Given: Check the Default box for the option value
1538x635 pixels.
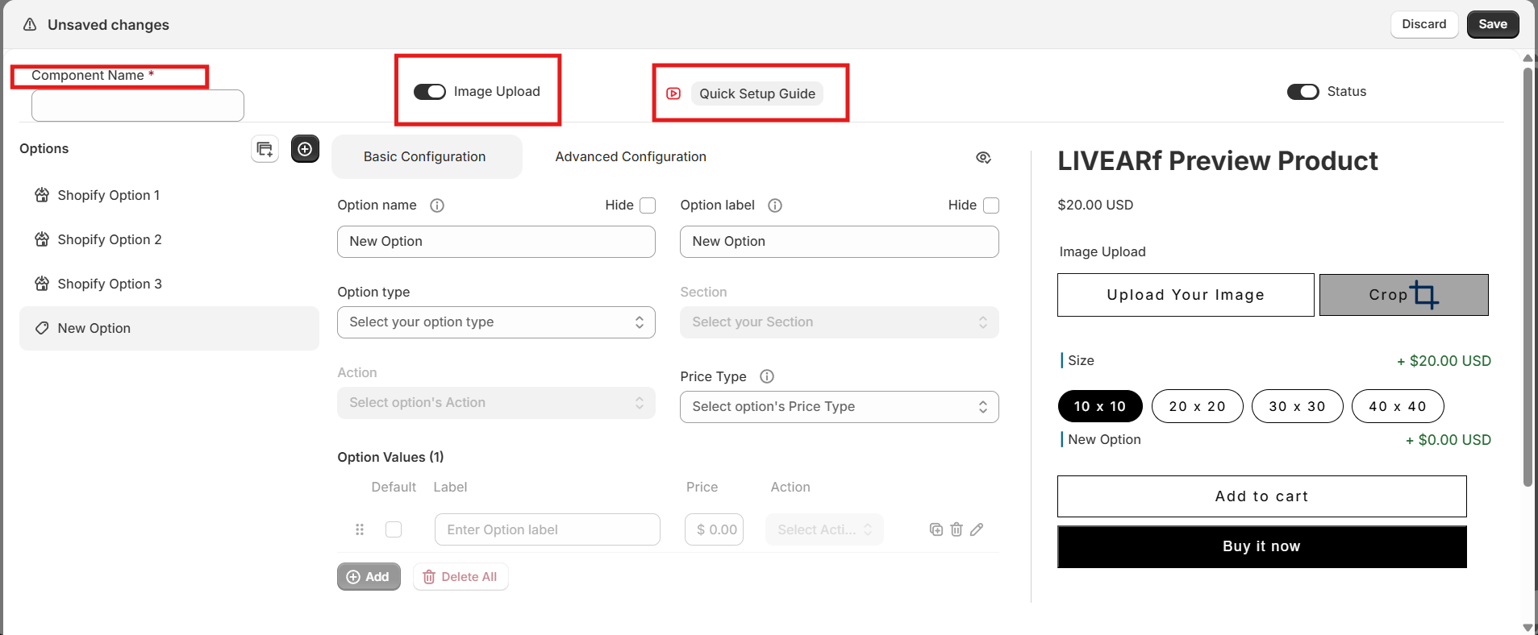Looking at the screenshot, I should tap(394, 529).
